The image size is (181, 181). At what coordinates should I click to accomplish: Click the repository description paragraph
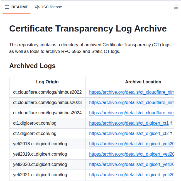pos(90,48)
